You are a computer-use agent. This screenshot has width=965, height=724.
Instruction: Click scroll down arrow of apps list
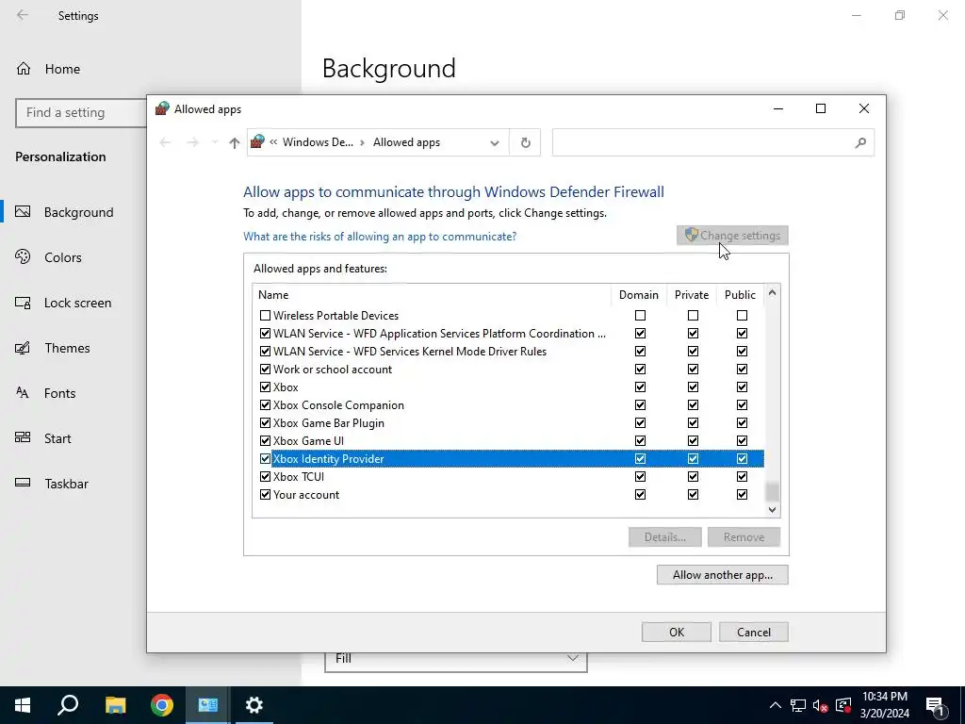coord(773,510)
